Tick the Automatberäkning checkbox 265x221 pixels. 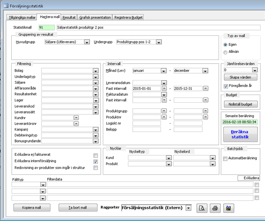(225, 158)
